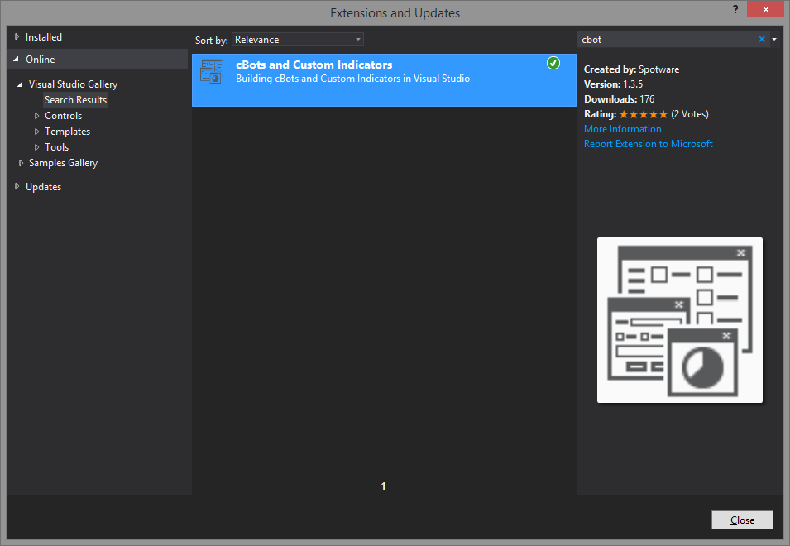Click the Close button
Viewport: 790px width, 546px height.
742,520
